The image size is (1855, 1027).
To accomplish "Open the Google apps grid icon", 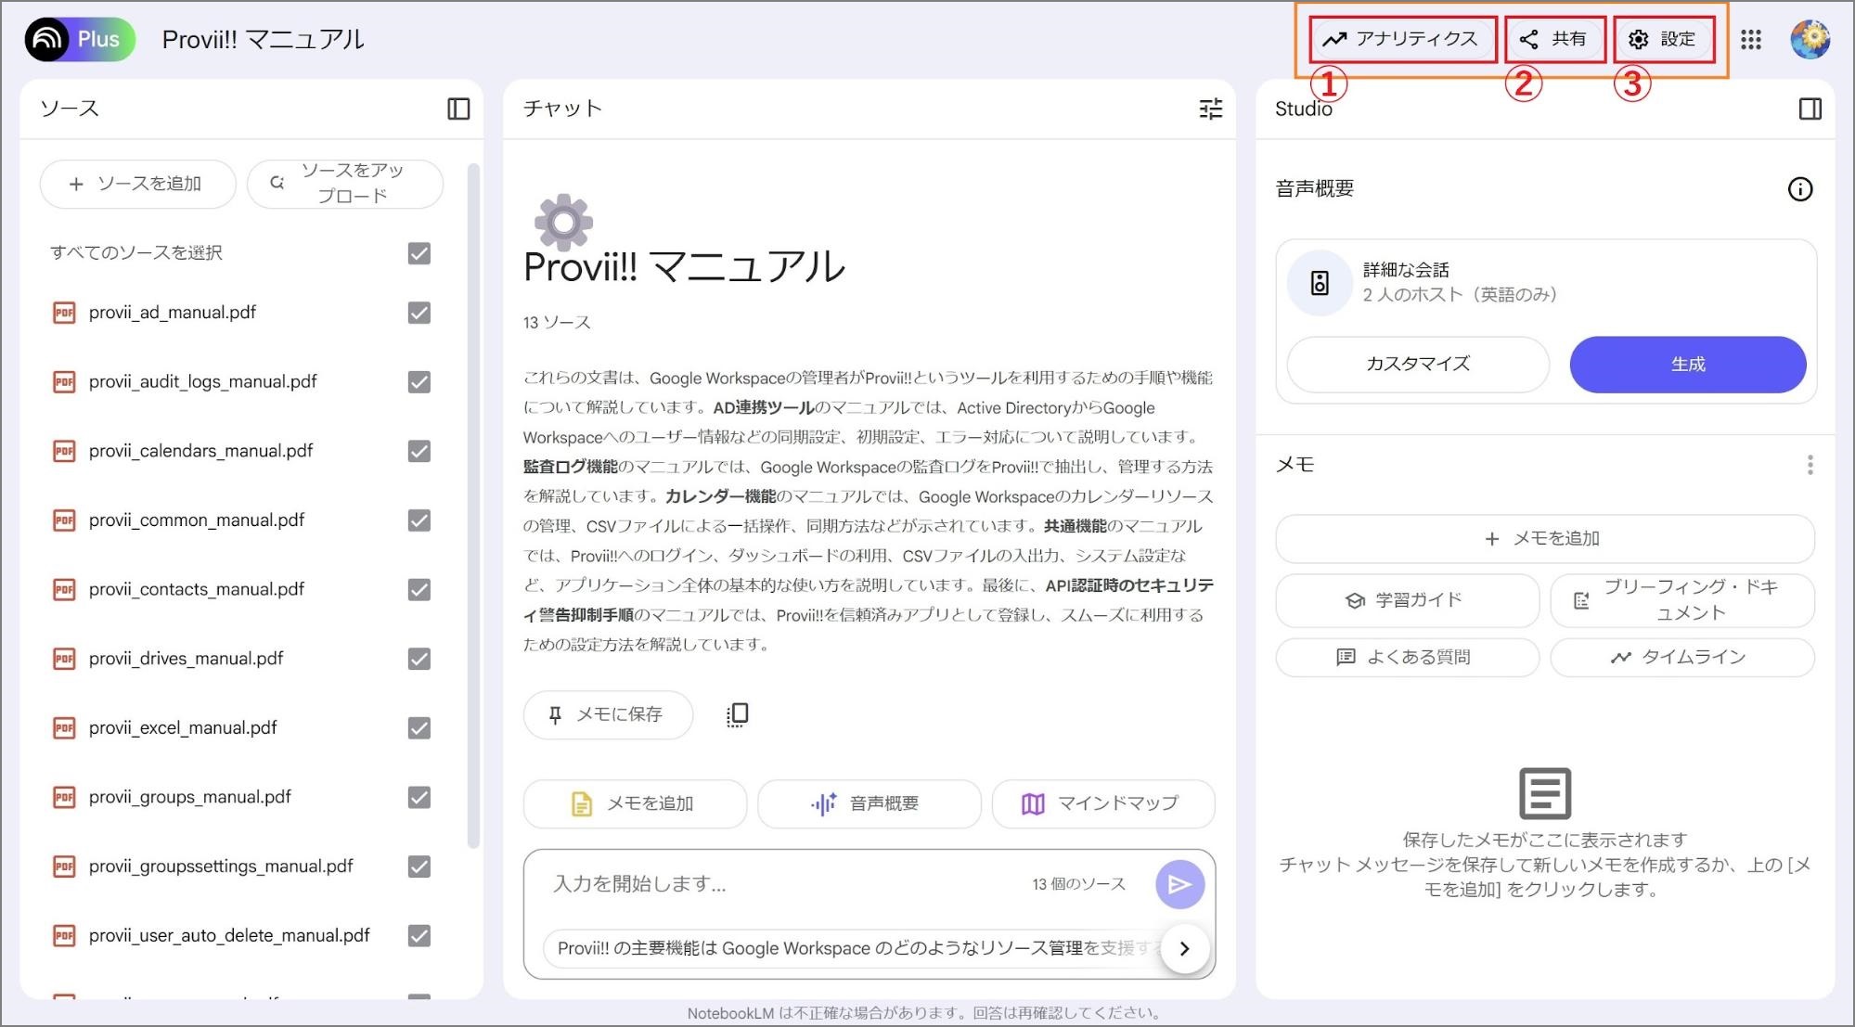I will coord(1750,40).
